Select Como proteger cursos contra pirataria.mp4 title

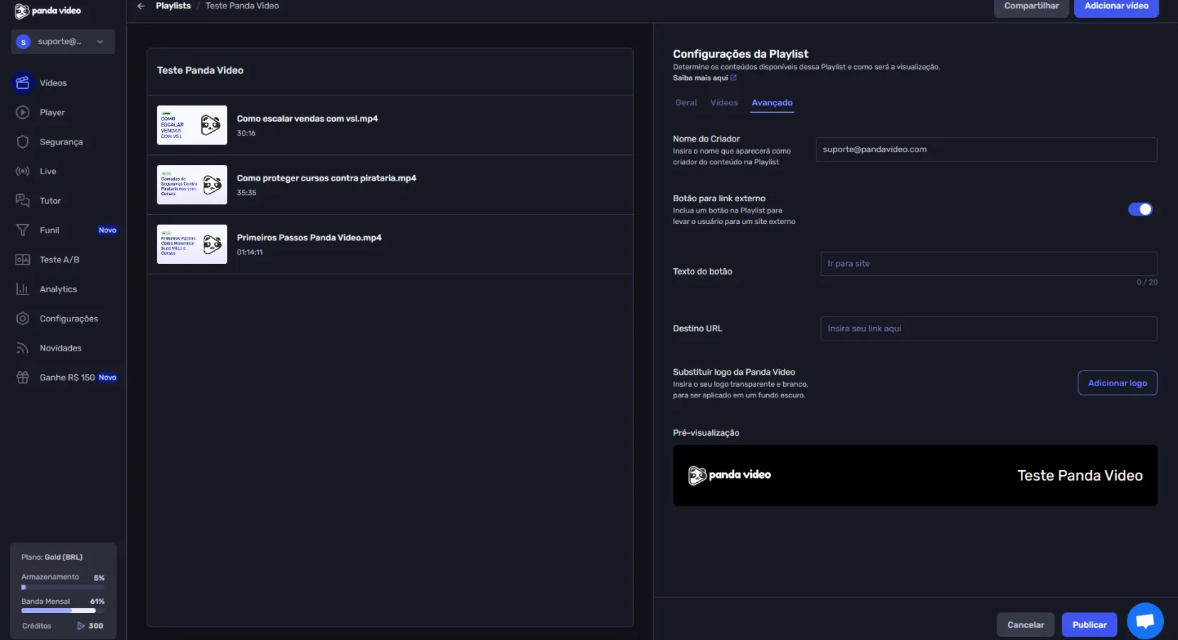point(327,178)
